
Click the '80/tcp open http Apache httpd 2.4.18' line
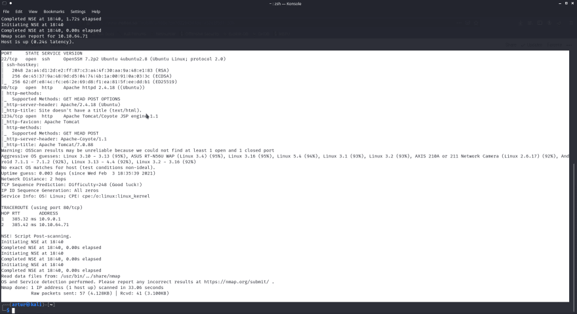[73, 88]
